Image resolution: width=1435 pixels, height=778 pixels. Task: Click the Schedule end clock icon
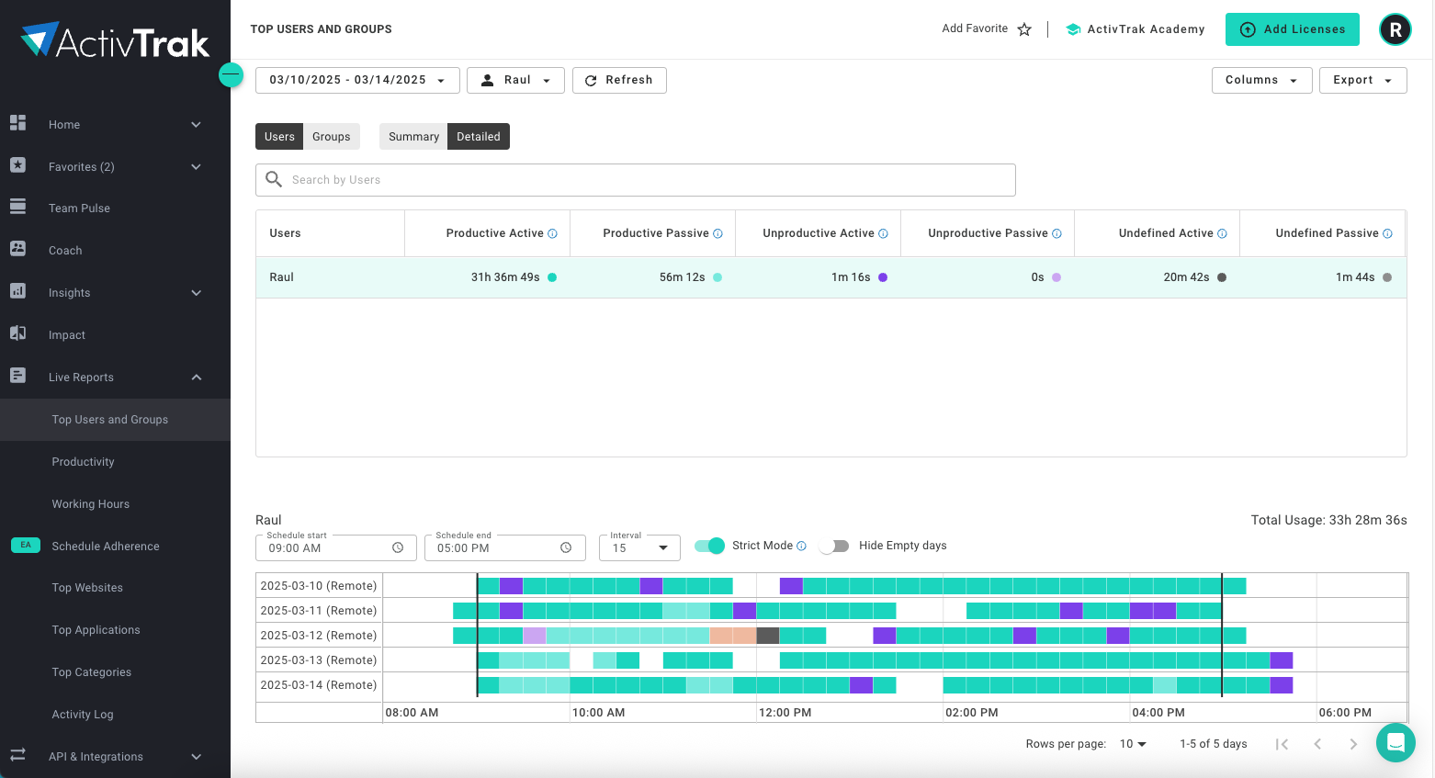tap(566, 547)
